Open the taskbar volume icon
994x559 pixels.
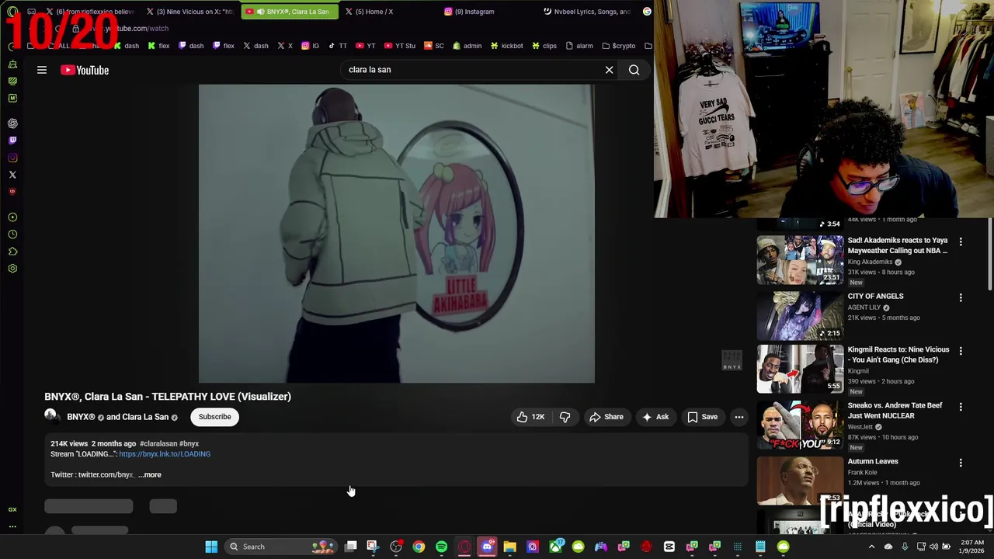pos(933,547)
